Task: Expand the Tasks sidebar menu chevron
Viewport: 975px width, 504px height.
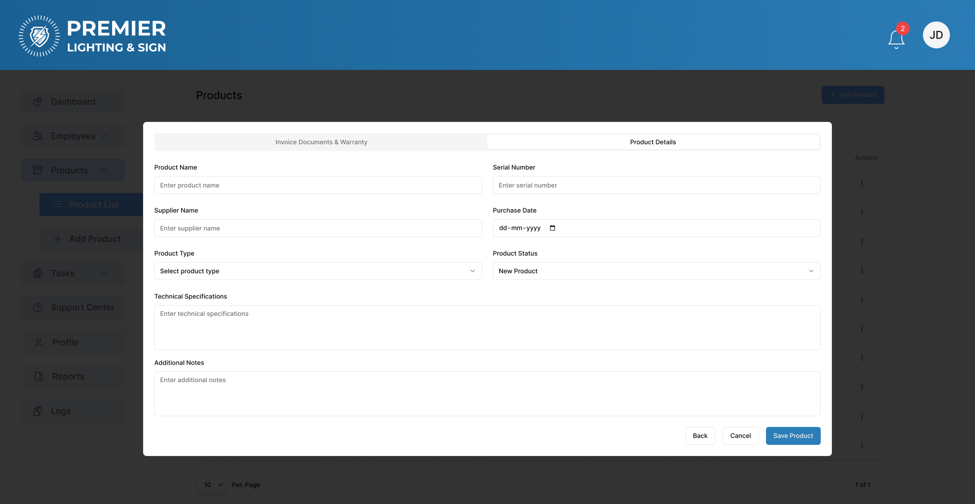Action: tap(104, 273)
